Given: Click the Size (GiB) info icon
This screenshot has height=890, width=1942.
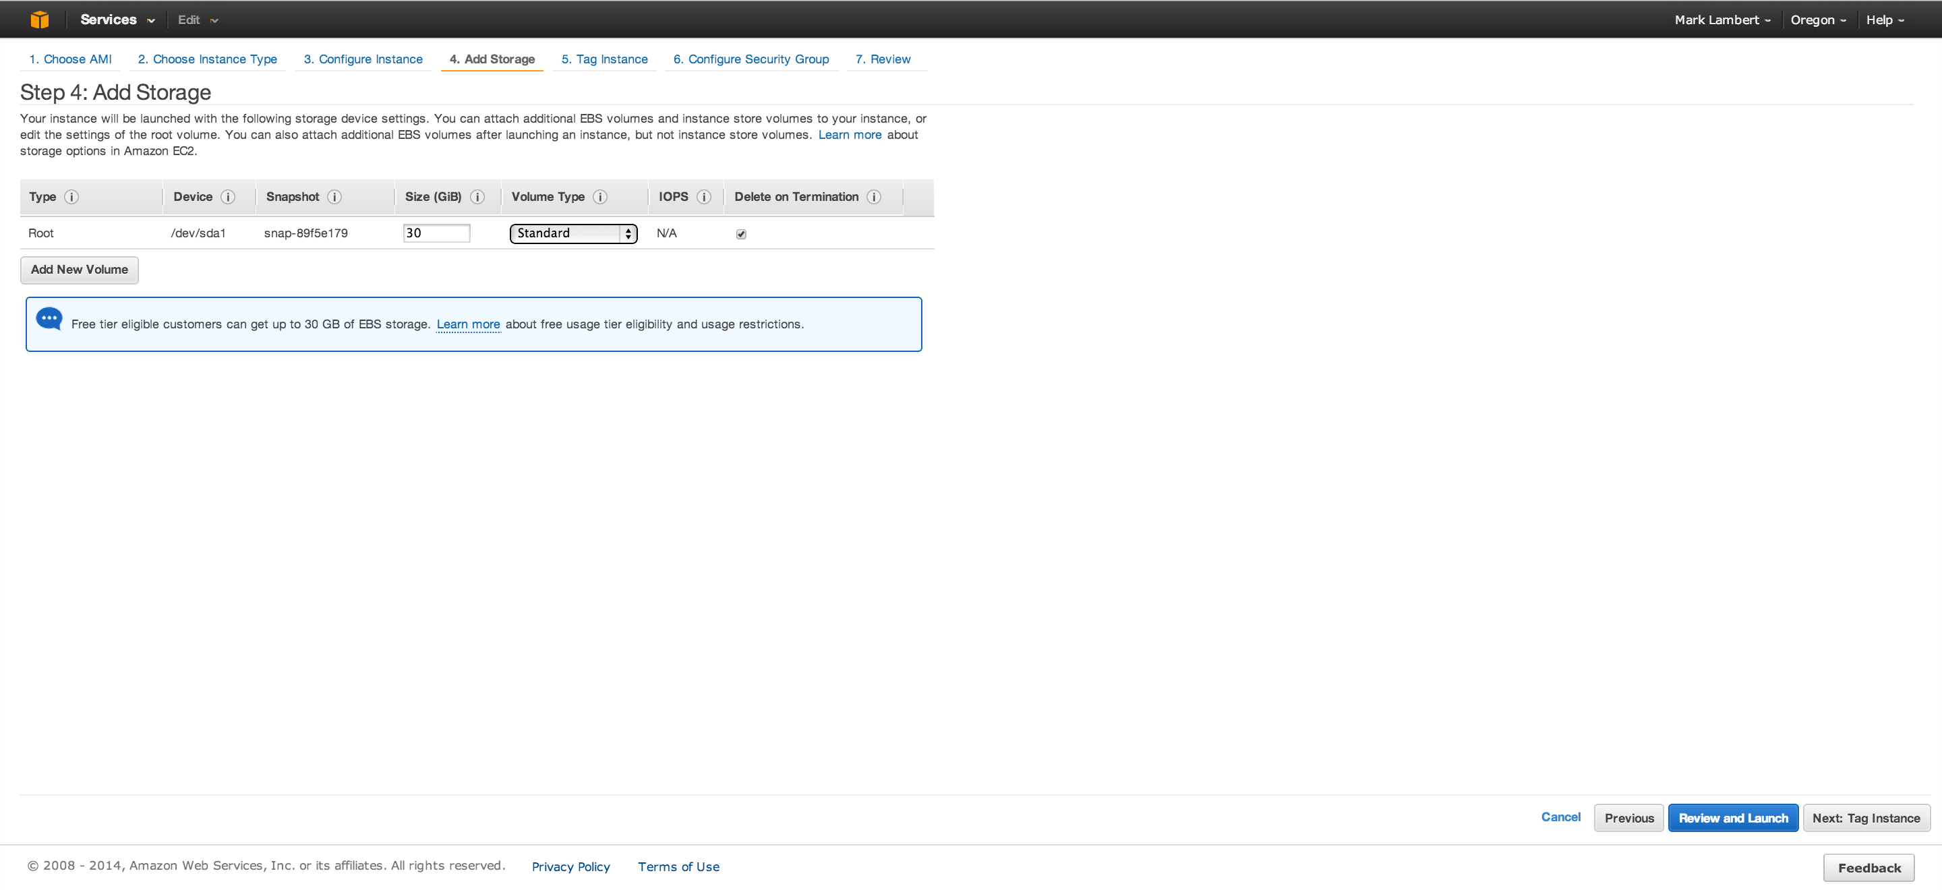Looking at the screenshot, I should tap(477, 197).
